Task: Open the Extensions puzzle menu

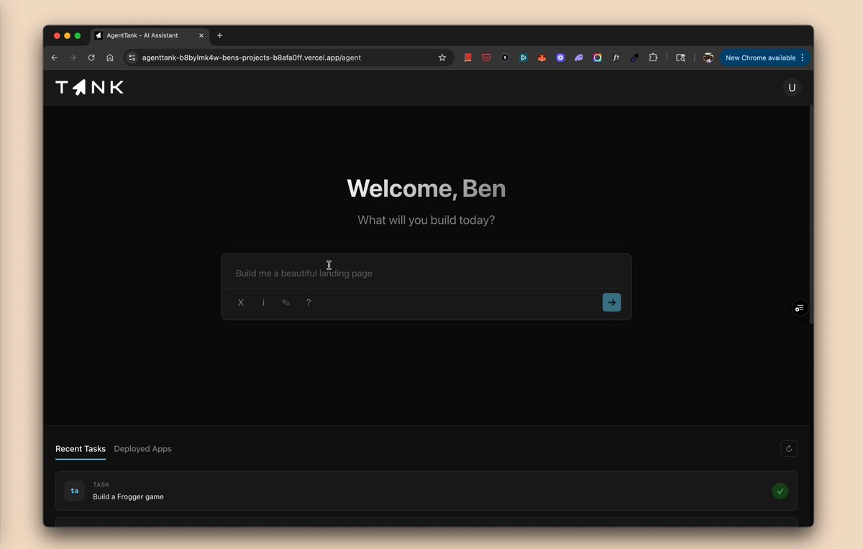Action: (653, 58)
